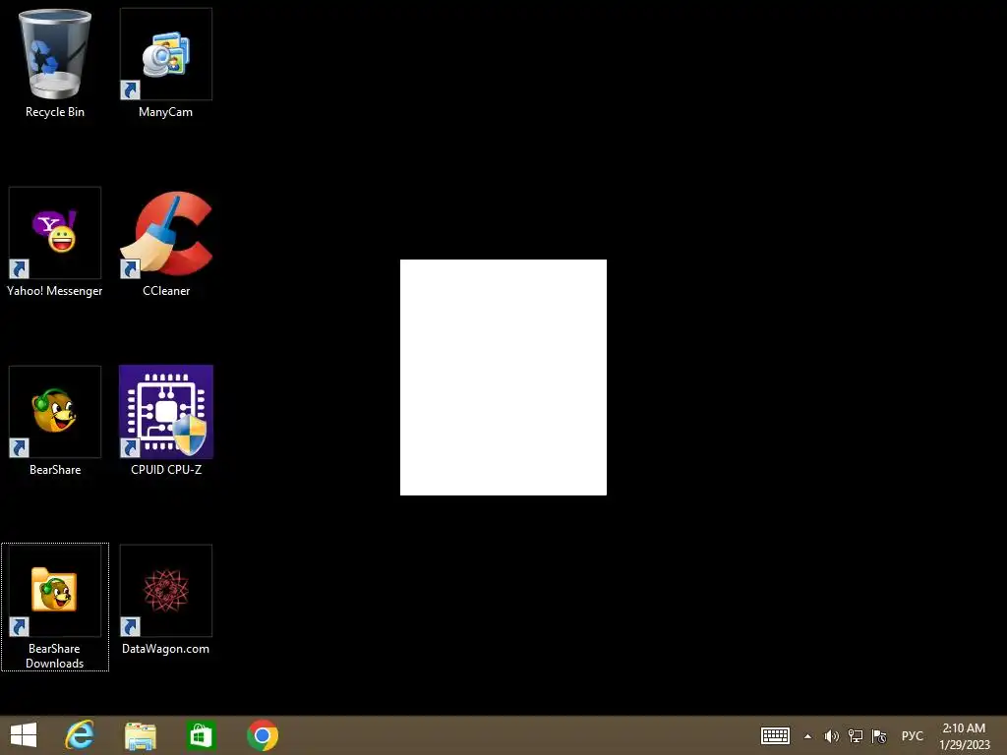Image resolution: width=1007 pixels, height=755 pixels.
Task: Click the DataWagon.com label text
Action: coord(165,649)
